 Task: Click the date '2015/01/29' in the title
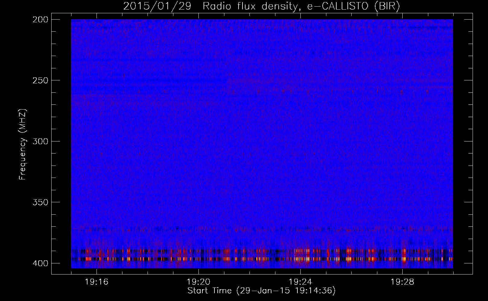coord(157,6)
